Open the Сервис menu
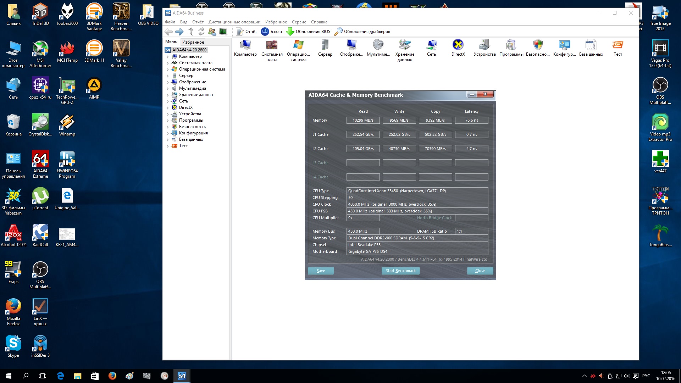 299,22
